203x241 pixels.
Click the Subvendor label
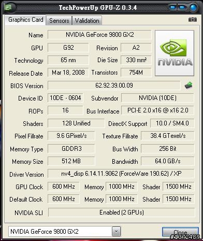[x=105, y=98]
